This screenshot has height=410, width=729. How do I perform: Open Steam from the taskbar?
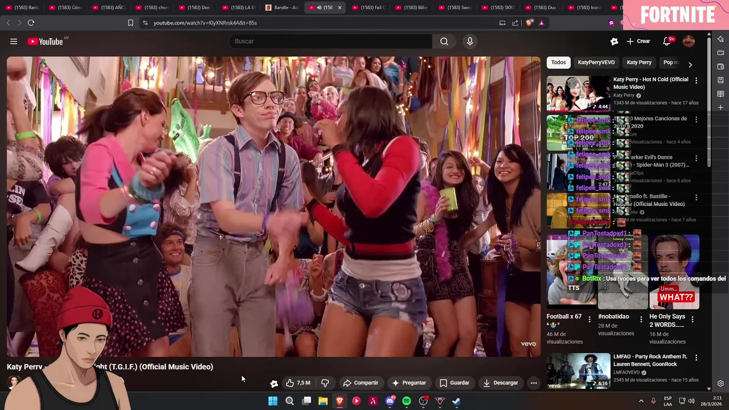click(457, 401)
